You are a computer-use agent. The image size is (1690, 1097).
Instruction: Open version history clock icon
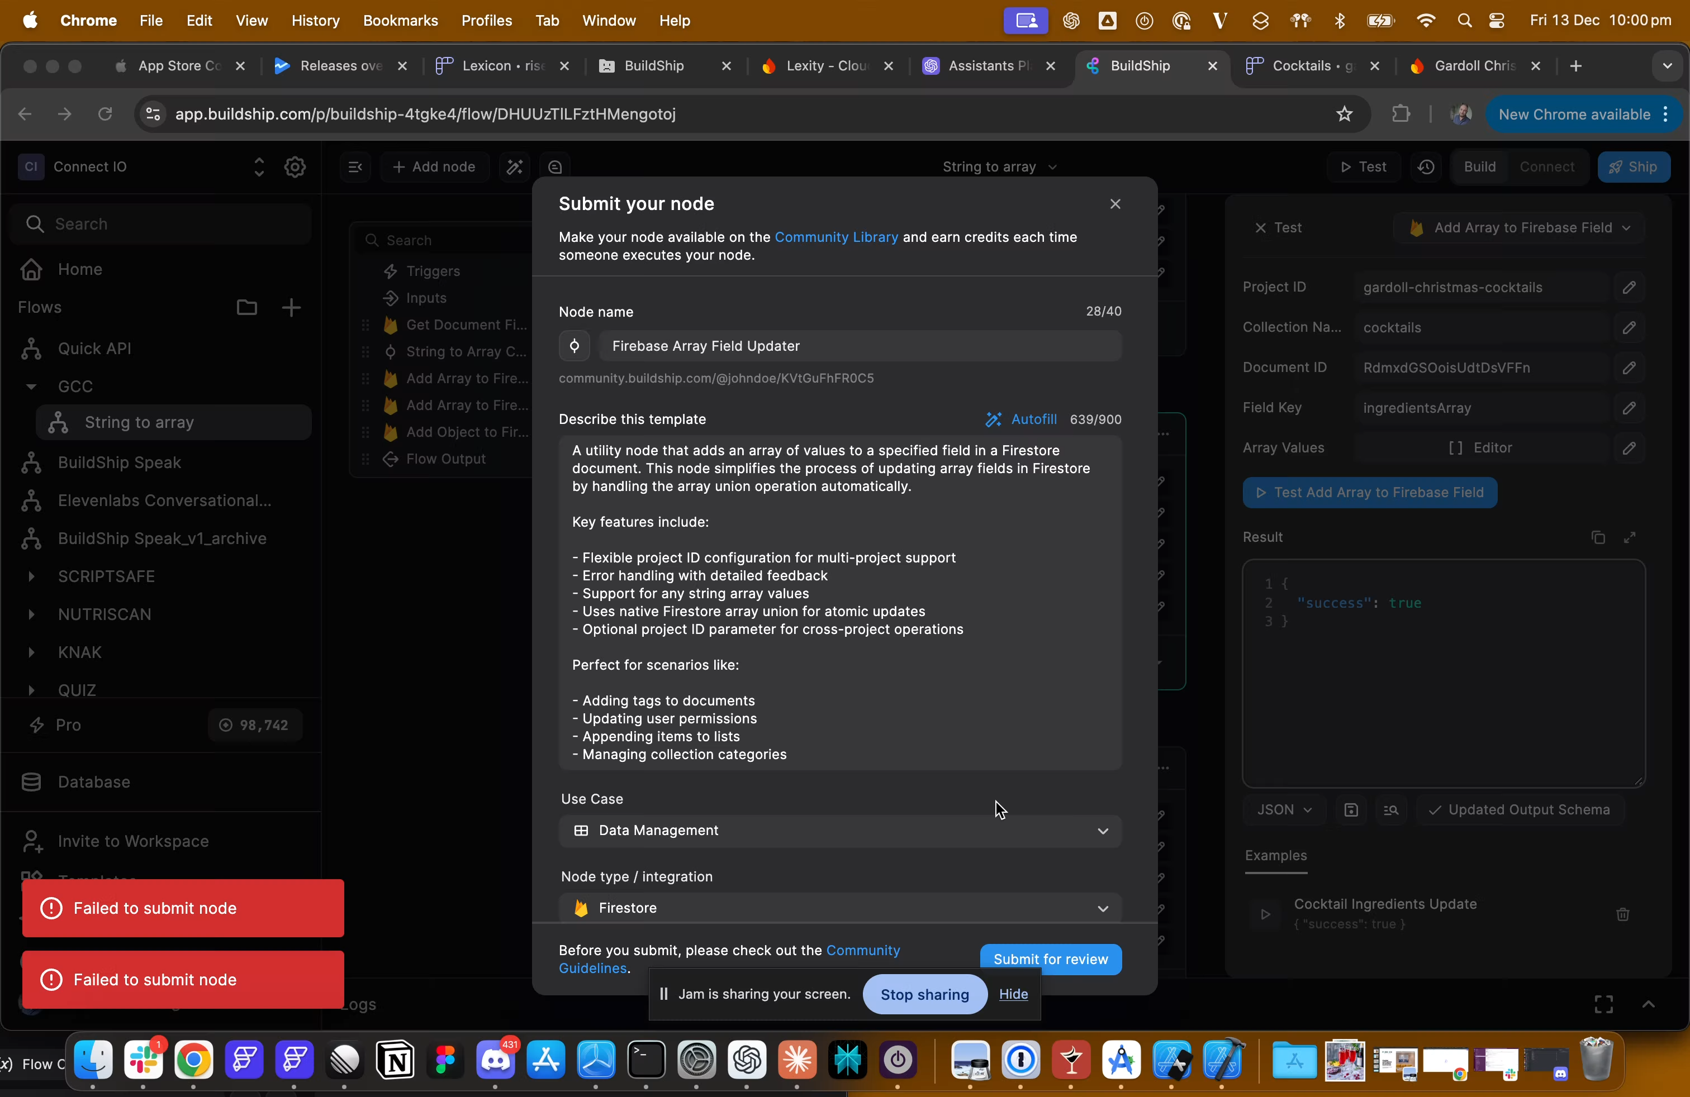pos(1426,167)
